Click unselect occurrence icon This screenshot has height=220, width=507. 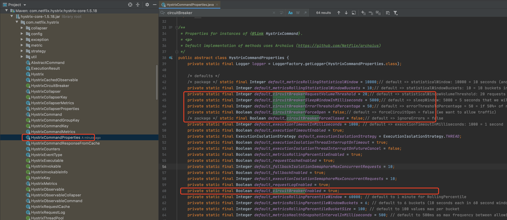371,13
